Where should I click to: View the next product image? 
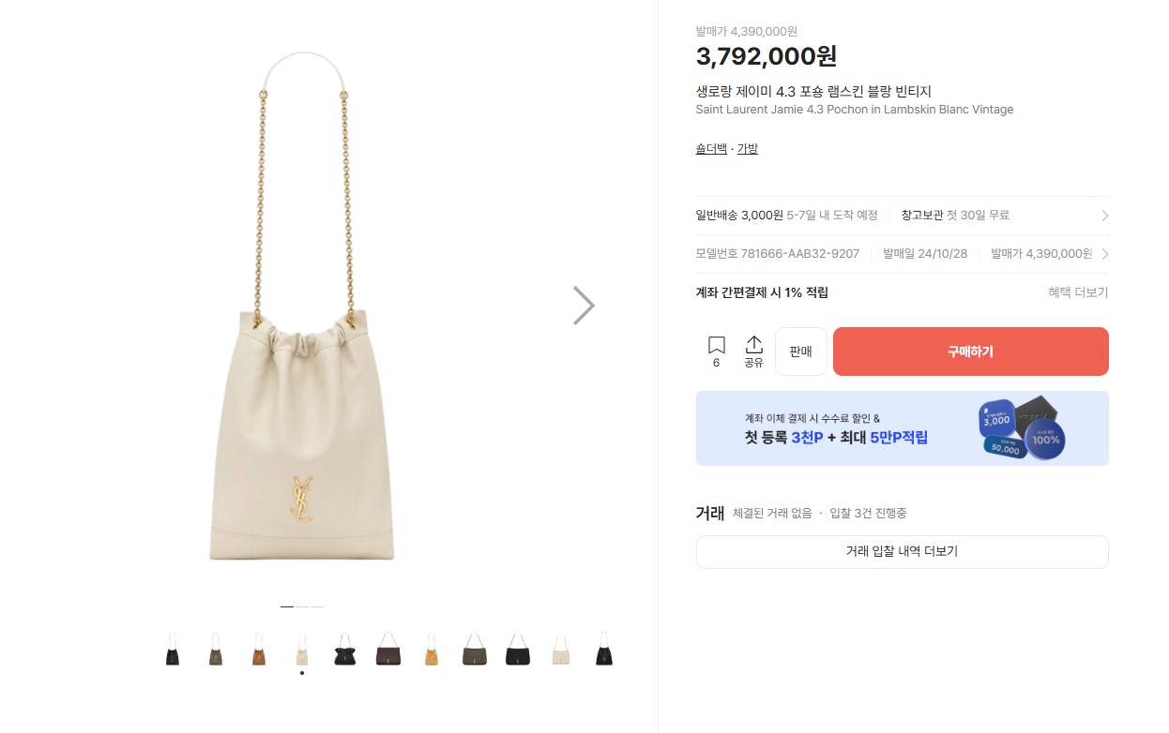click(x=584, y=305)
